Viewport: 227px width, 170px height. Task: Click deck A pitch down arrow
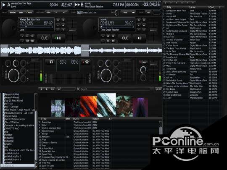click(x=58, y=25)
